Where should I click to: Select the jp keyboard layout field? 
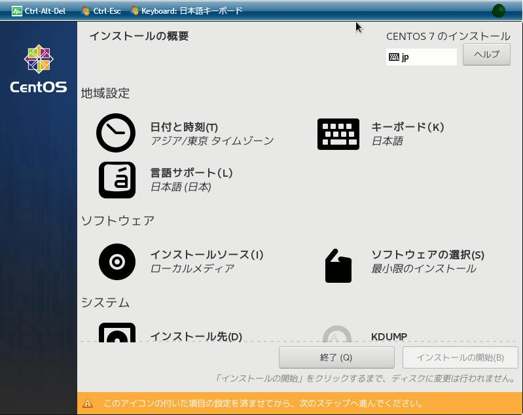click(x=422, y=57)
